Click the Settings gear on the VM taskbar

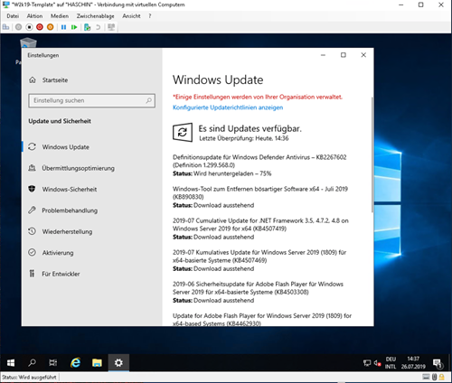pyautogui.click(x=118, y=363)
